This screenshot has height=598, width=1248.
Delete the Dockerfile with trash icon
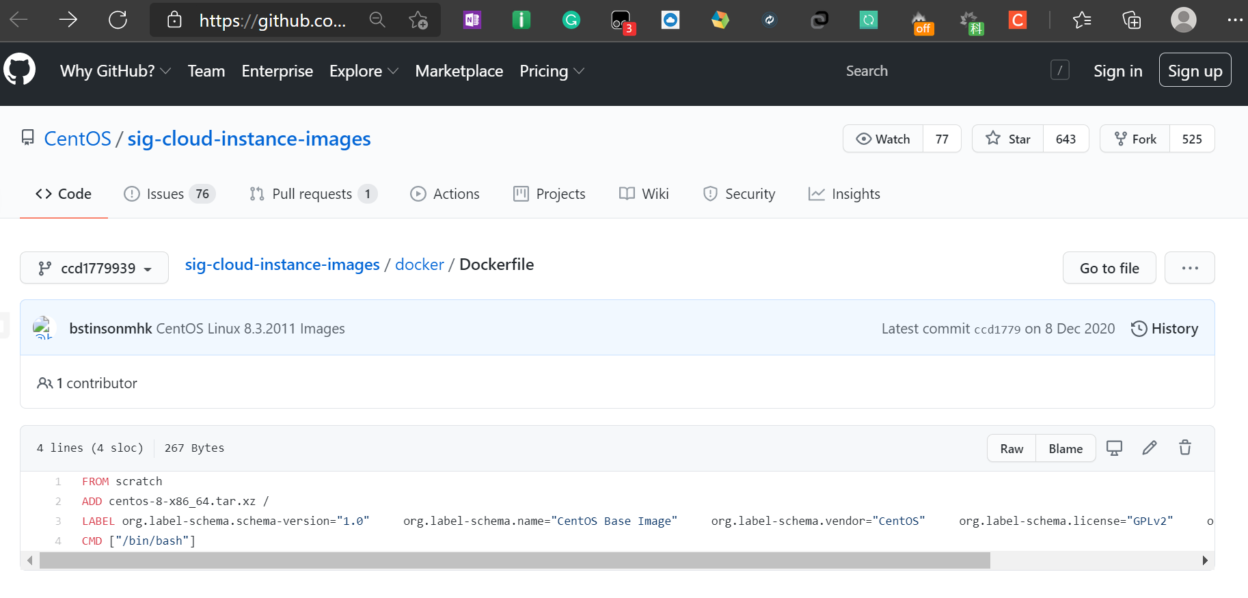1185,448
